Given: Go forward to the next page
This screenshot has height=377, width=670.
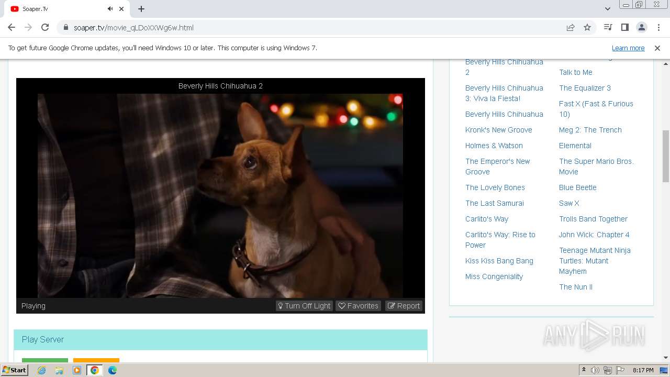Looking at the screenshot, I should click(28, 27).
